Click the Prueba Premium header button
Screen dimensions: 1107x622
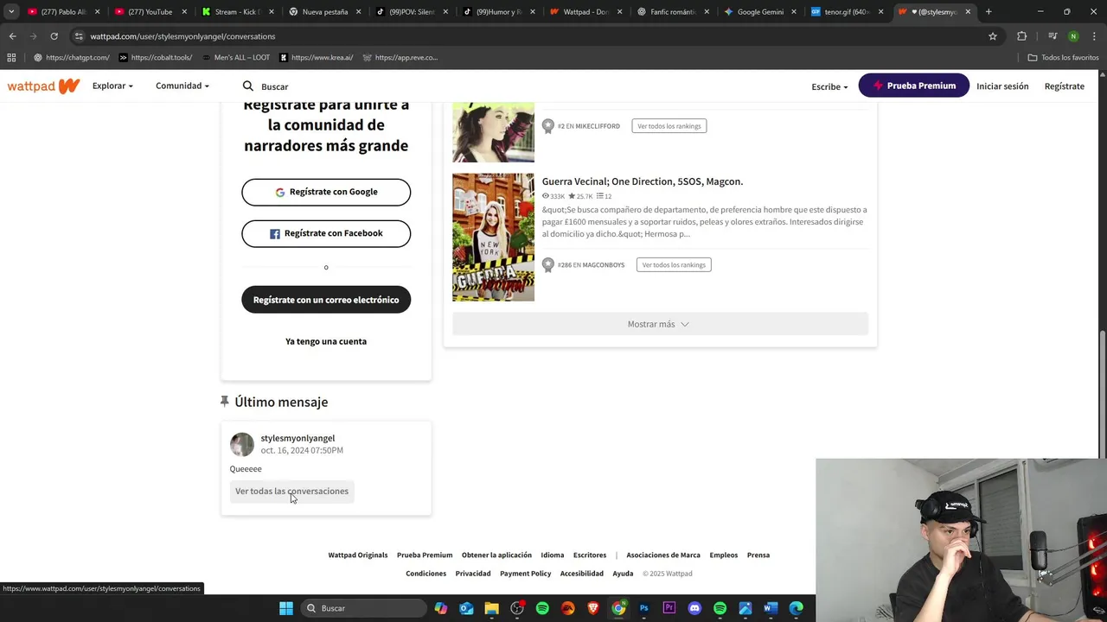[914, 86]
